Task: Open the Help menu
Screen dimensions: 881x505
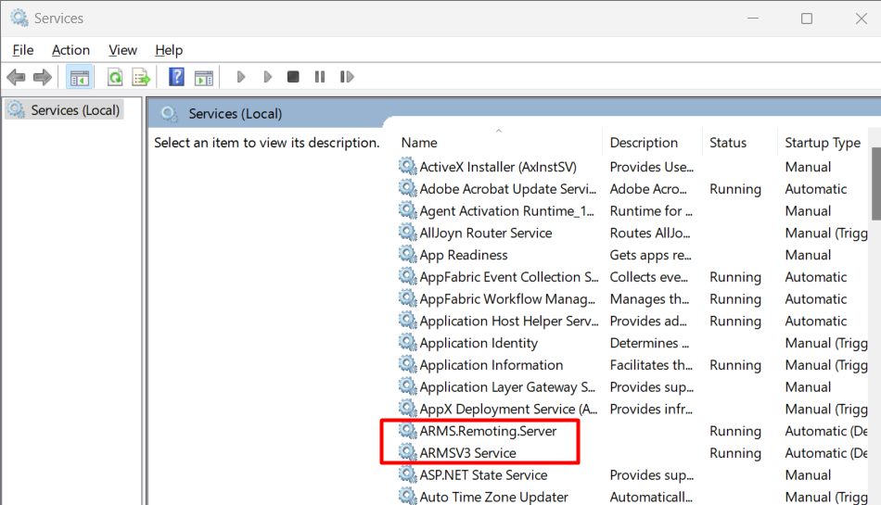Action: (169, 50)
